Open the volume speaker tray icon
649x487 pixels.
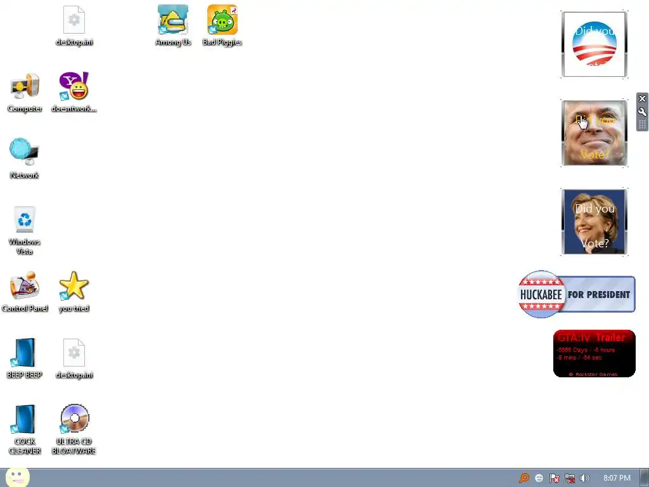(x=584, y=478)
